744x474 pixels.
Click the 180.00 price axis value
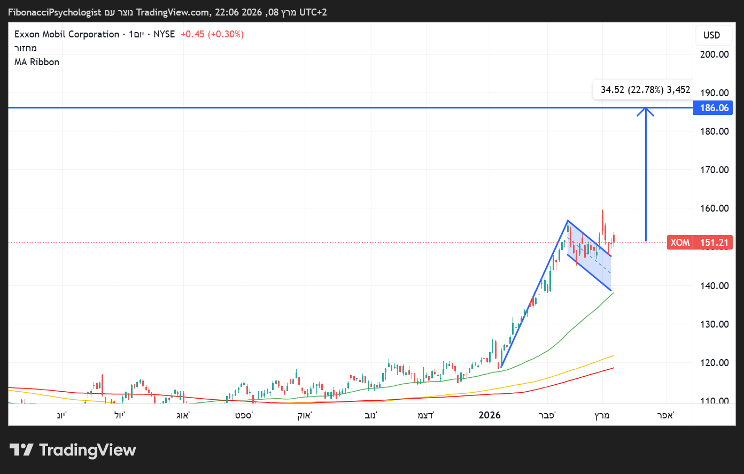[x=715, y=131]
